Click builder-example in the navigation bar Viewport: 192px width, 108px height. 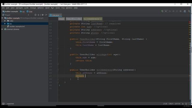(10, 11)
